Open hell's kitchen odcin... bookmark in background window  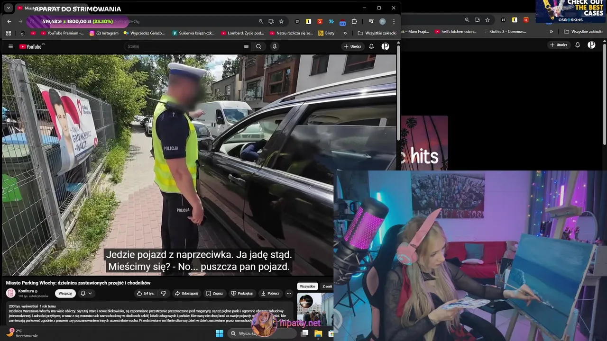455,32
